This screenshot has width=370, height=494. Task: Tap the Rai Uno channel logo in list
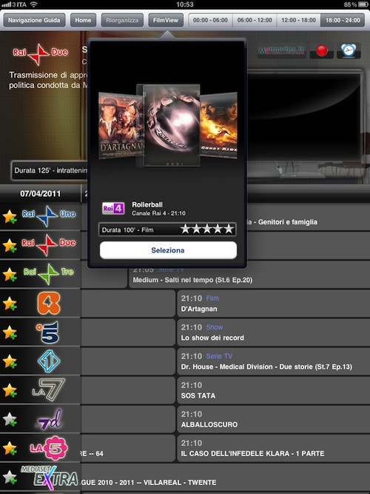click(x=49, y=216)
